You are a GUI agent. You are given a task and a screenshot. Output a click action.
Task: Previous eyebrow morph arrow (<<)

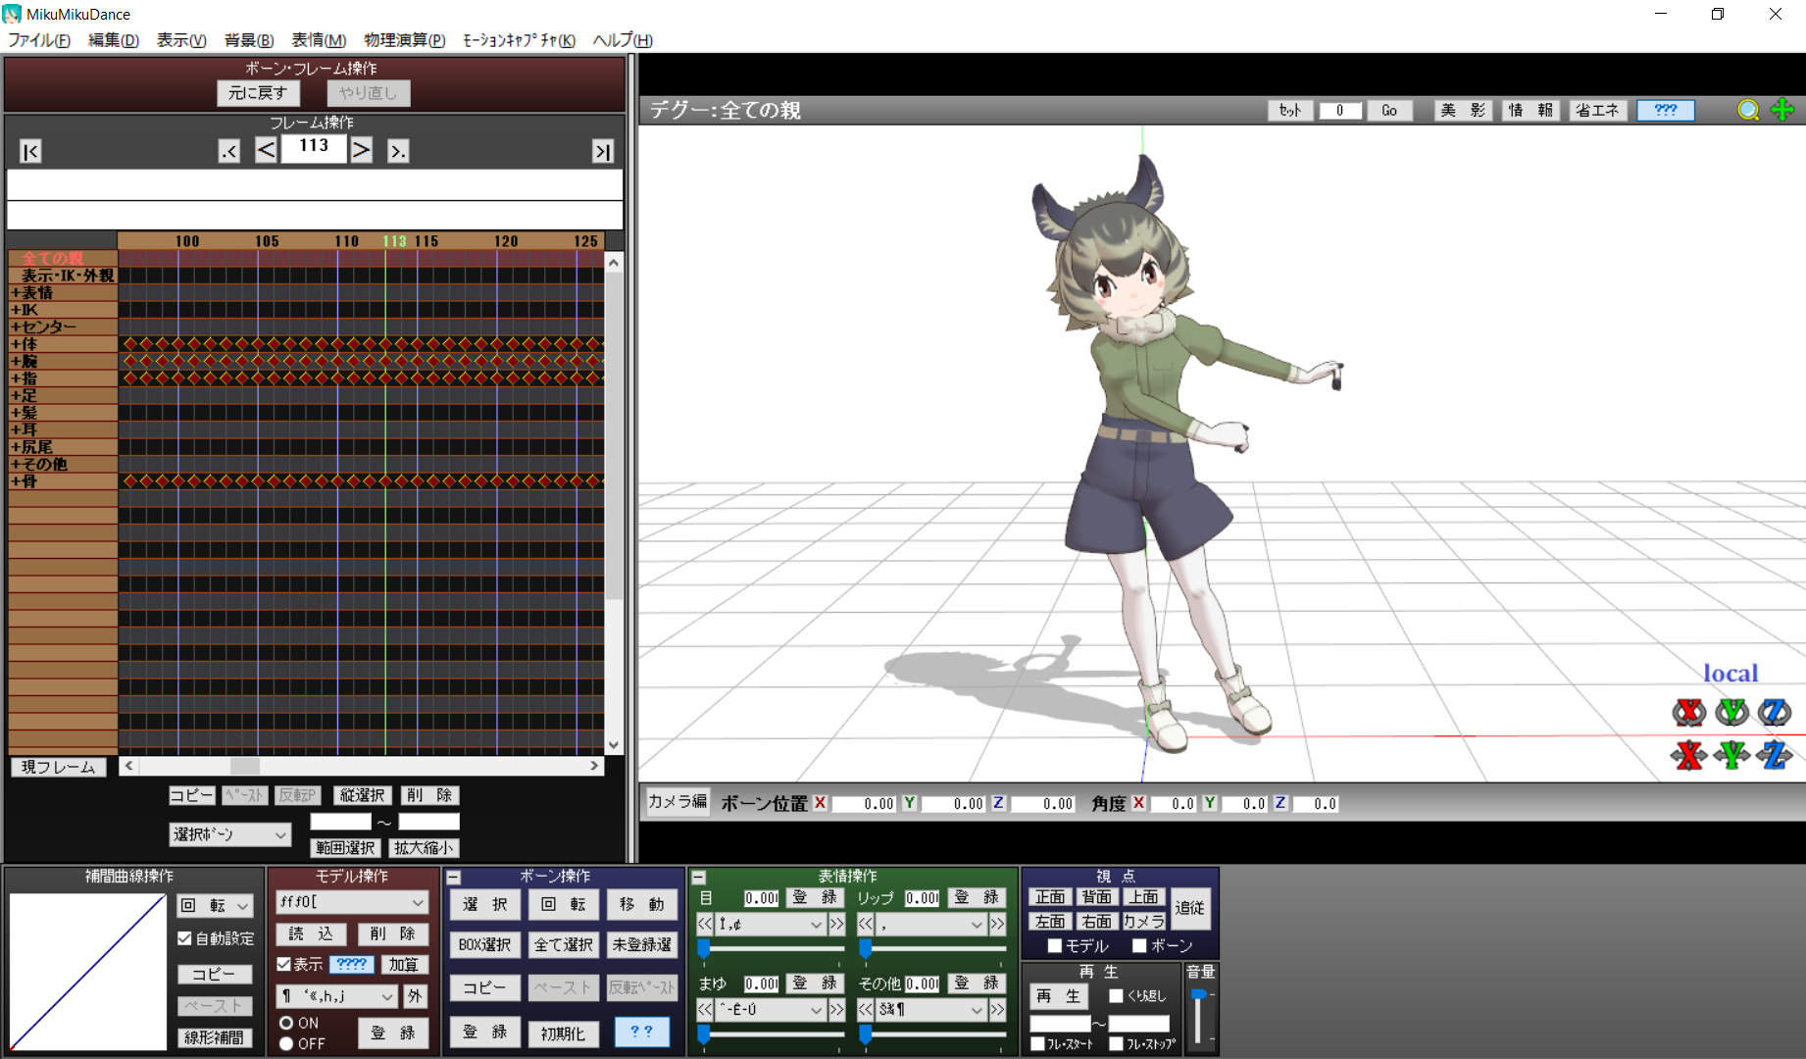705,1009
